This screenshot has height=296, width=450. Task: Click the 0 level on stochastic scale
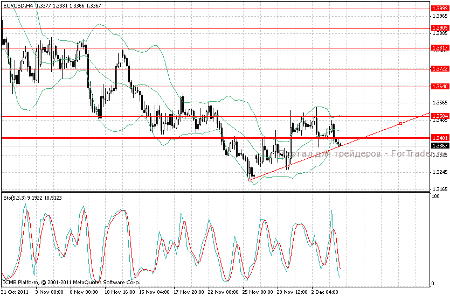[433, 284]
